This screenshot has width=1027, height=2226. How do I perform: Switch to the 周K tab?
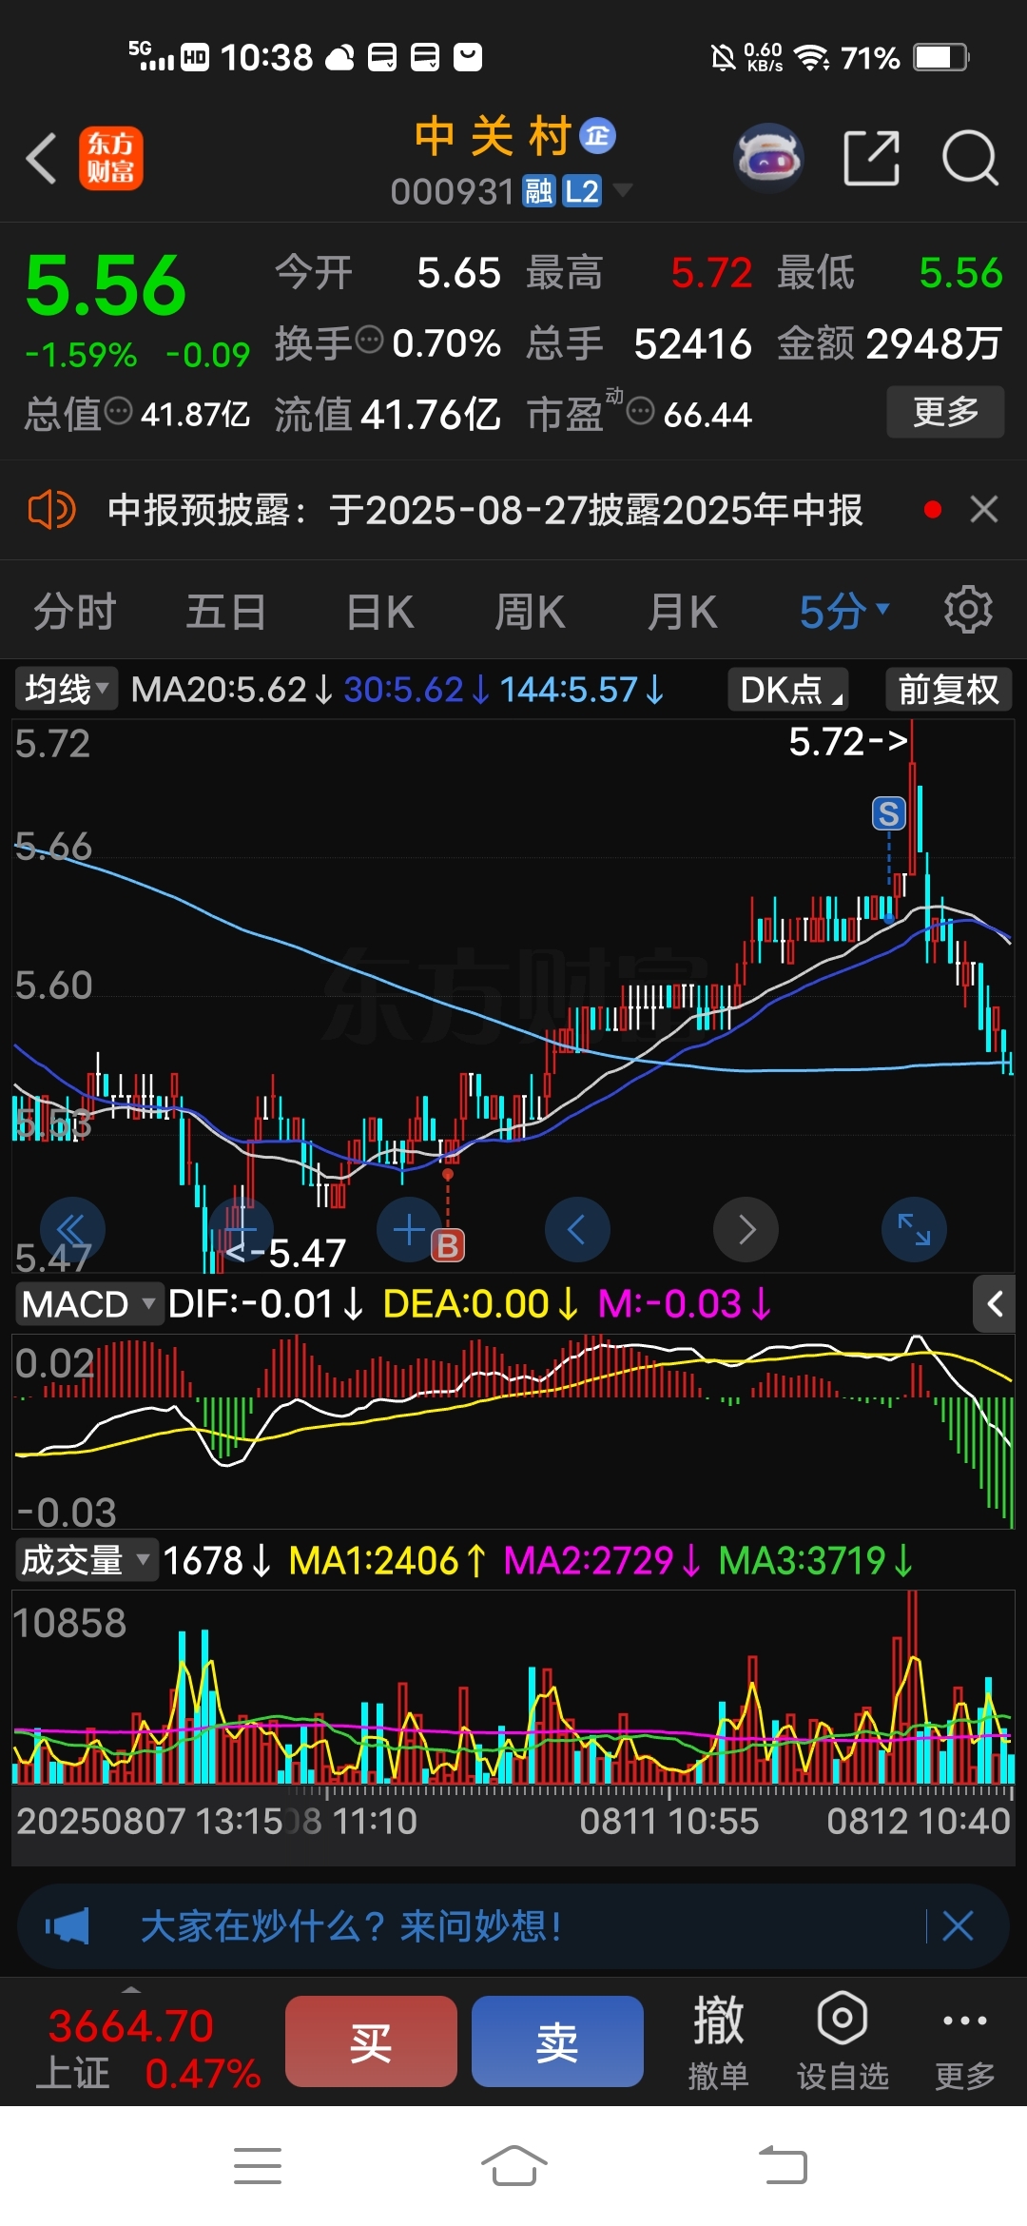531,611
